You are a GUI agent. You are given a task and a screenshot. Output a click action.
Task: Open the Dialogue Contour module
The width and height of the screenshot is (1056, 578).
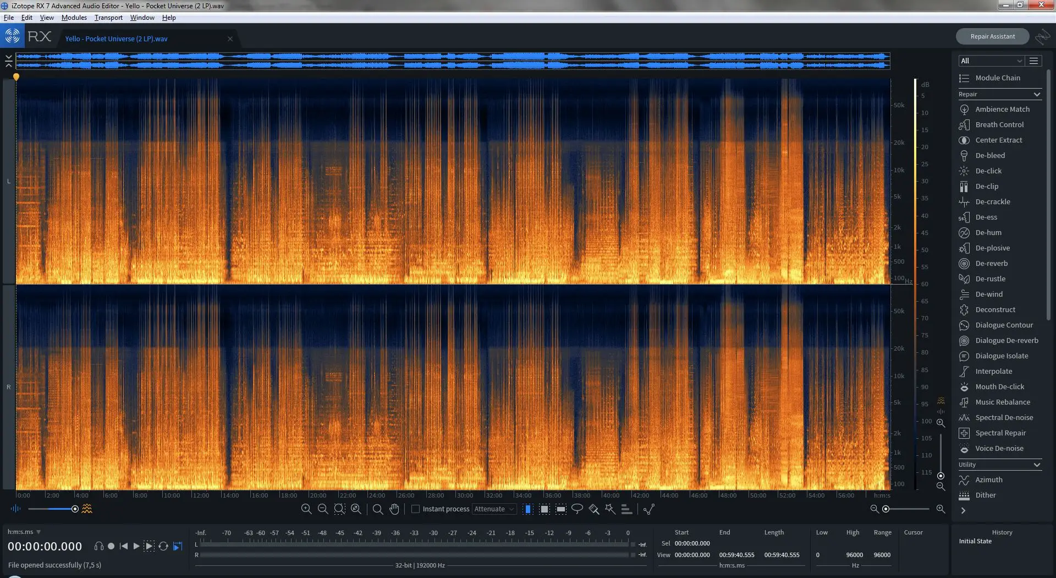pos(1000,325)
